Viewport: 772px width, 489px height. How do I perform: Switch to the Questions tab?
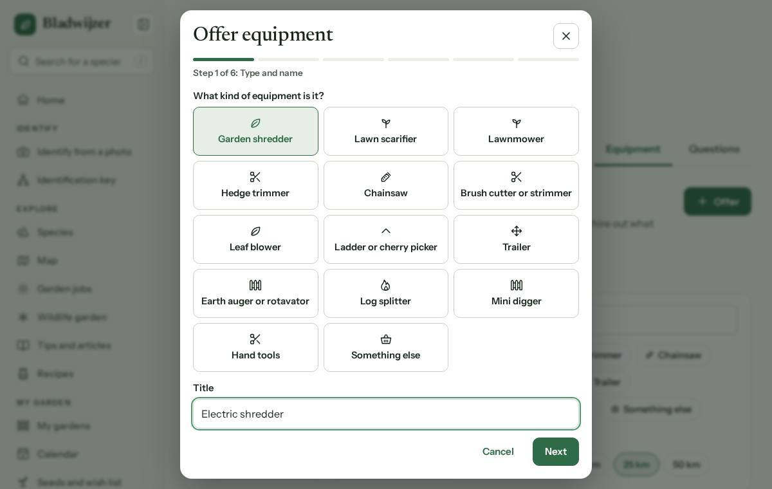coord(714,149)
